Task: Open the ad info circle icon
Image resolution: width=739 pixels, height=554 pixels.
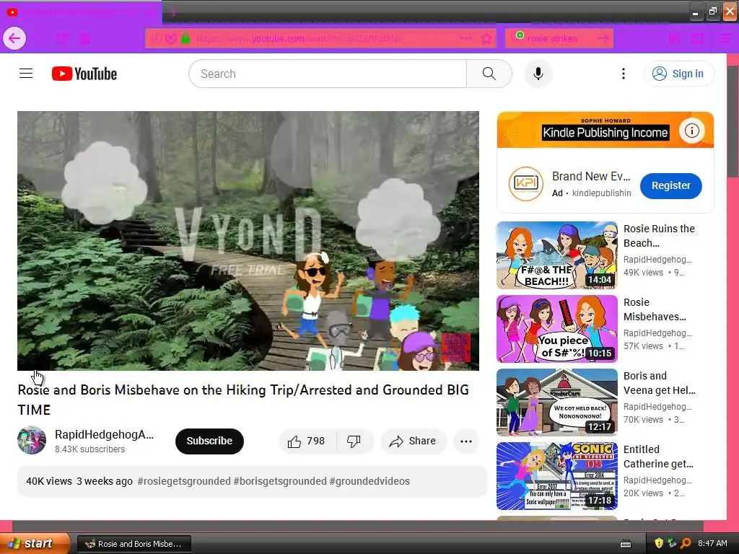Action: [x=691, y=130]
